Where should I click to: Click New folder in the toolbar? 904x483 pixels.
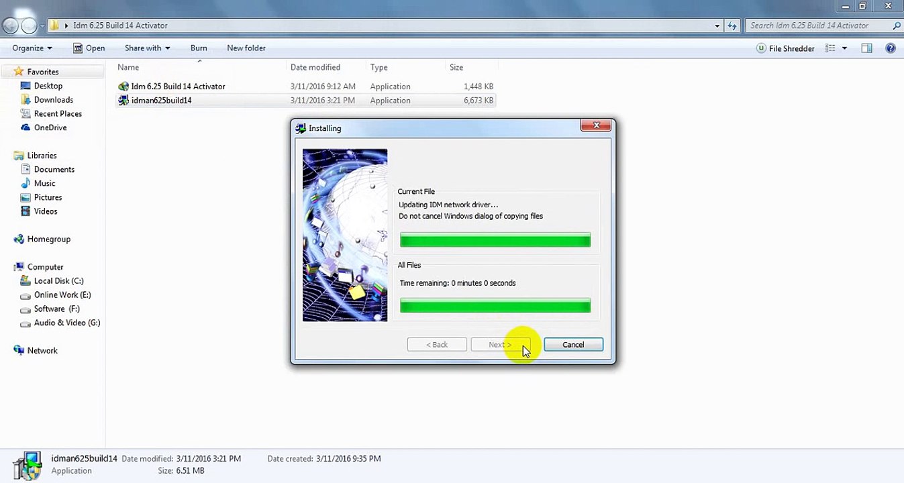click(x=246, y=48)
